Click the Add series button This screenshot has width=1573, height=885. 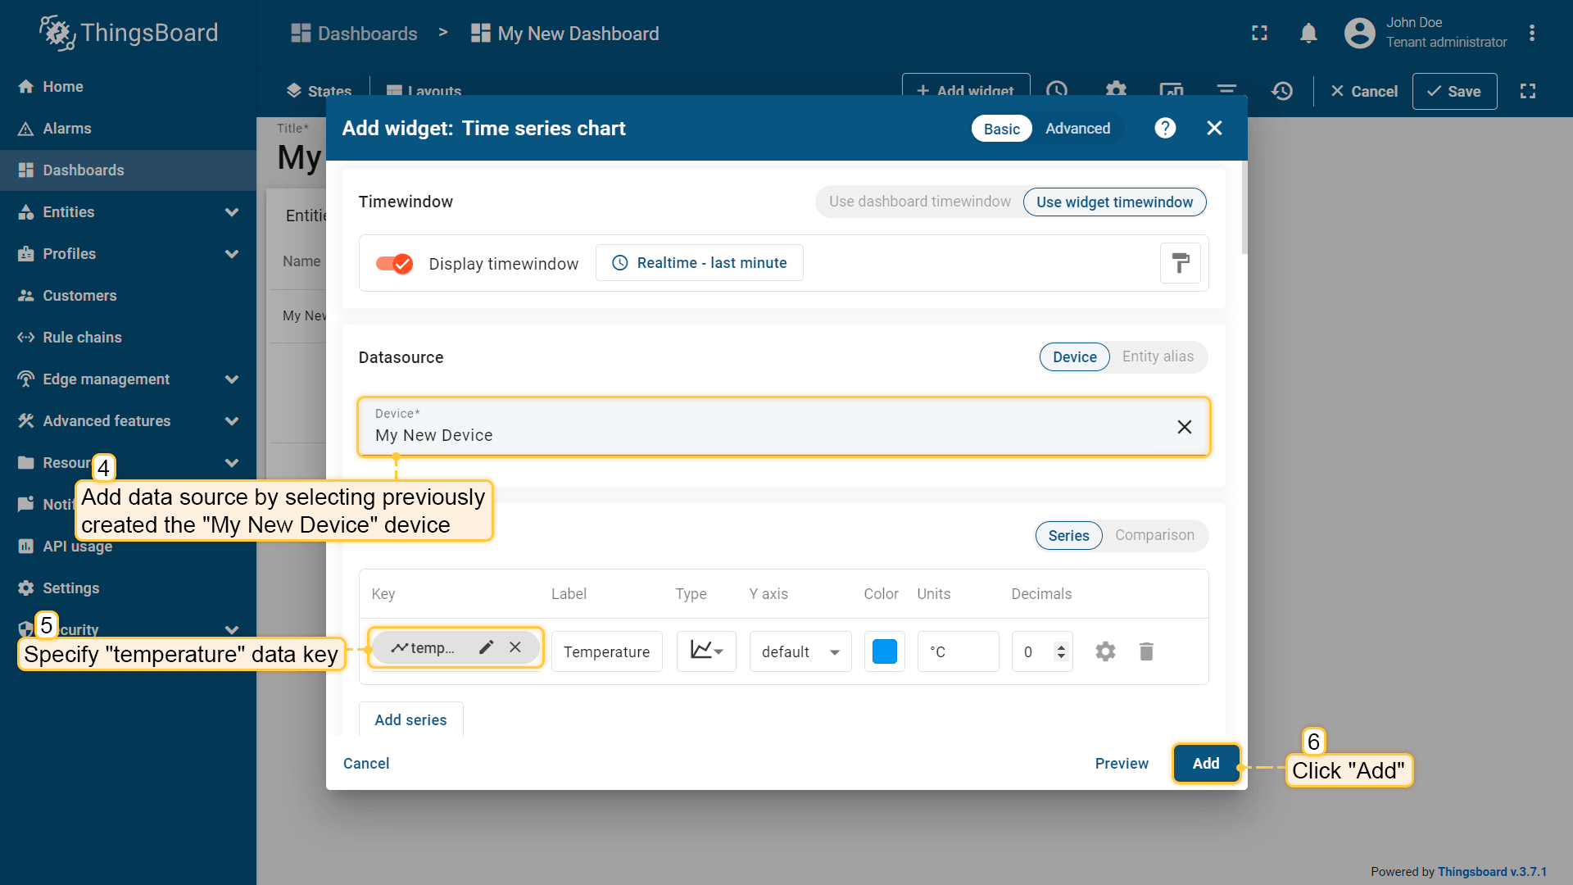410,719
